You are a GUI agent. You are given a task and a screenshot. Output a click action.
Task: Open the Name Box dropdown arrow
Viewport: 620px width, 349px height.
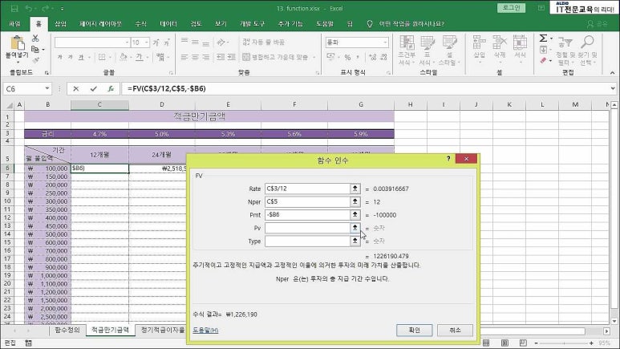[47, 88]
